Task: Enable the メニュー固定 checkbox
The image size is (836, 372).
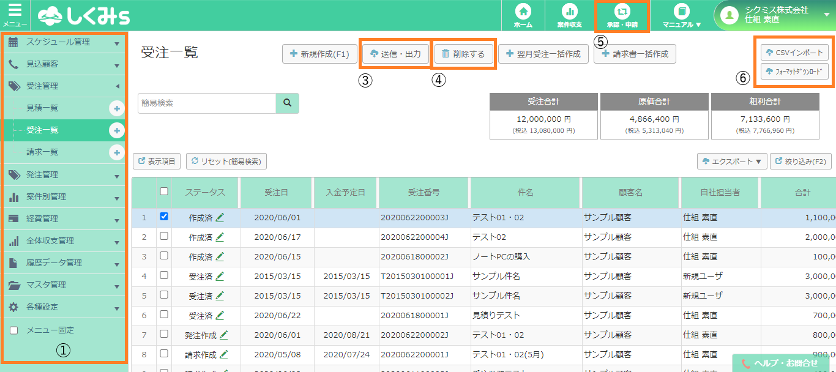Action: click(x=14, y=330)
